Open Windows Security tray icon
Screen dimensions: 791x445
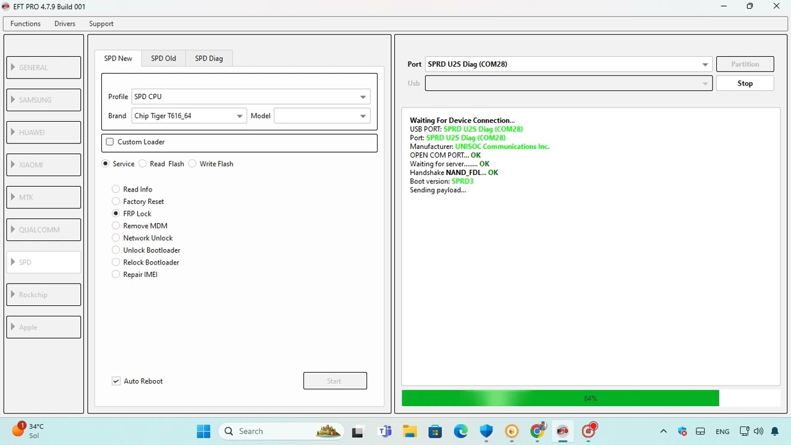point(682,431)
